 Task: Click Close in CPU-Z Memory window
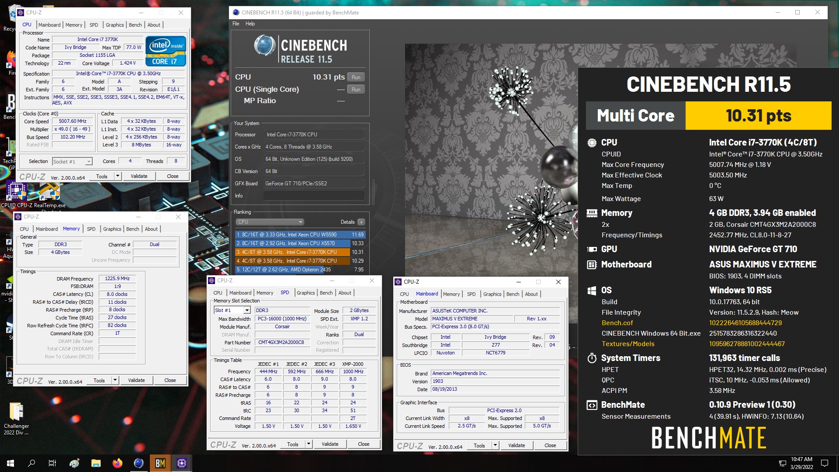click(x=170, y=380)
